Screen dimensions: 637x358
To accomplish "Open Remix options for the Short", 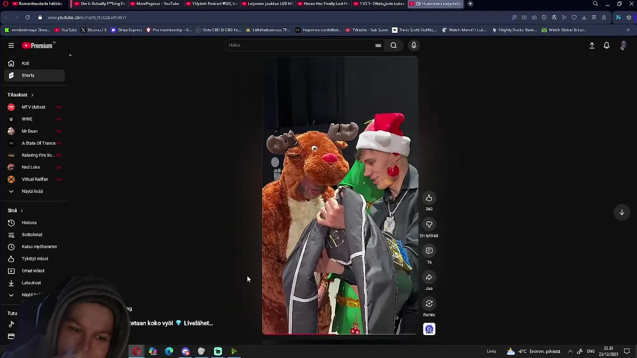I will (429, 303).
